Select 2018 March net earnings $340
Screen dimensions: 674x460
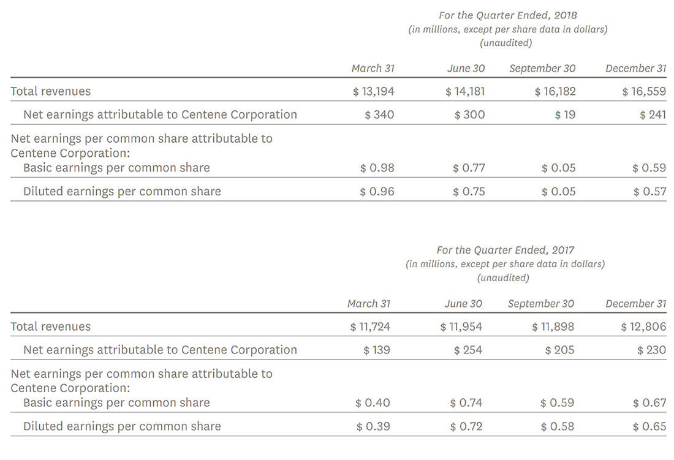(x=379, y=115)
